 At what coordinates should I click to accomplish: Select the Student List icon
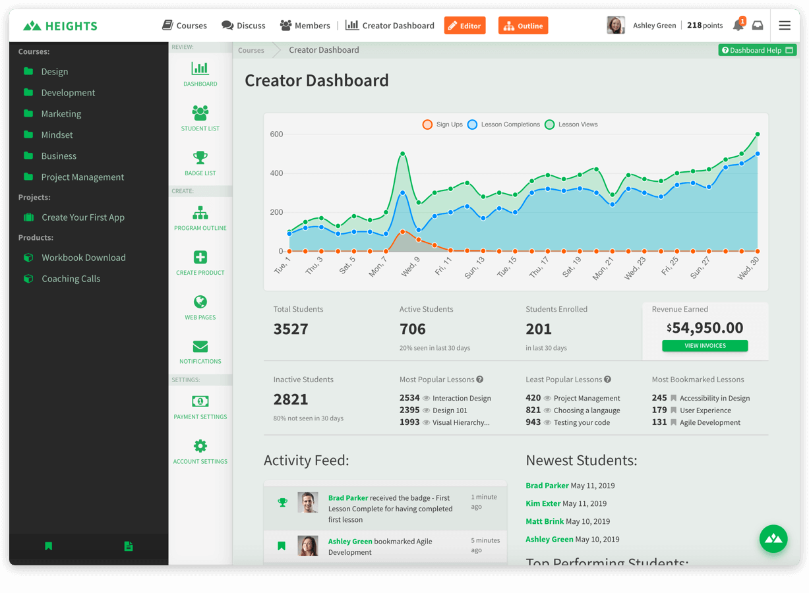(200, 113)
